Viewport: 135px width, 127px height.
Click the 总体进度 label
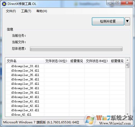click(x=19, y=48)
